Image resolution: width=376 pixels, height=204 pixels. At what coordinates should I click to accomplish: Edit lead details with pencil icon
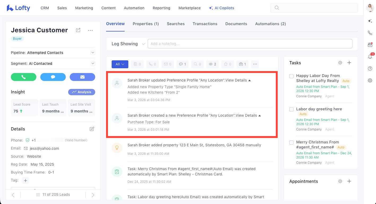pyautogui.click(x=92, y=129)
